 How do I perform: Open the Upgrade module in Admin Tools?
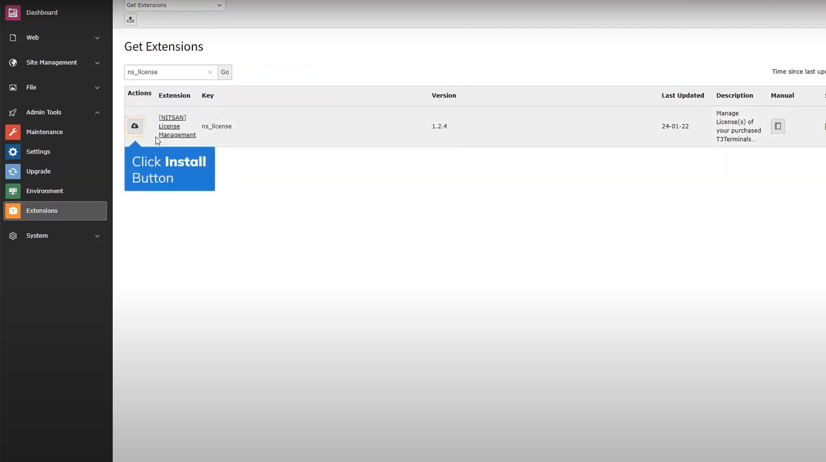pos(38,171)
